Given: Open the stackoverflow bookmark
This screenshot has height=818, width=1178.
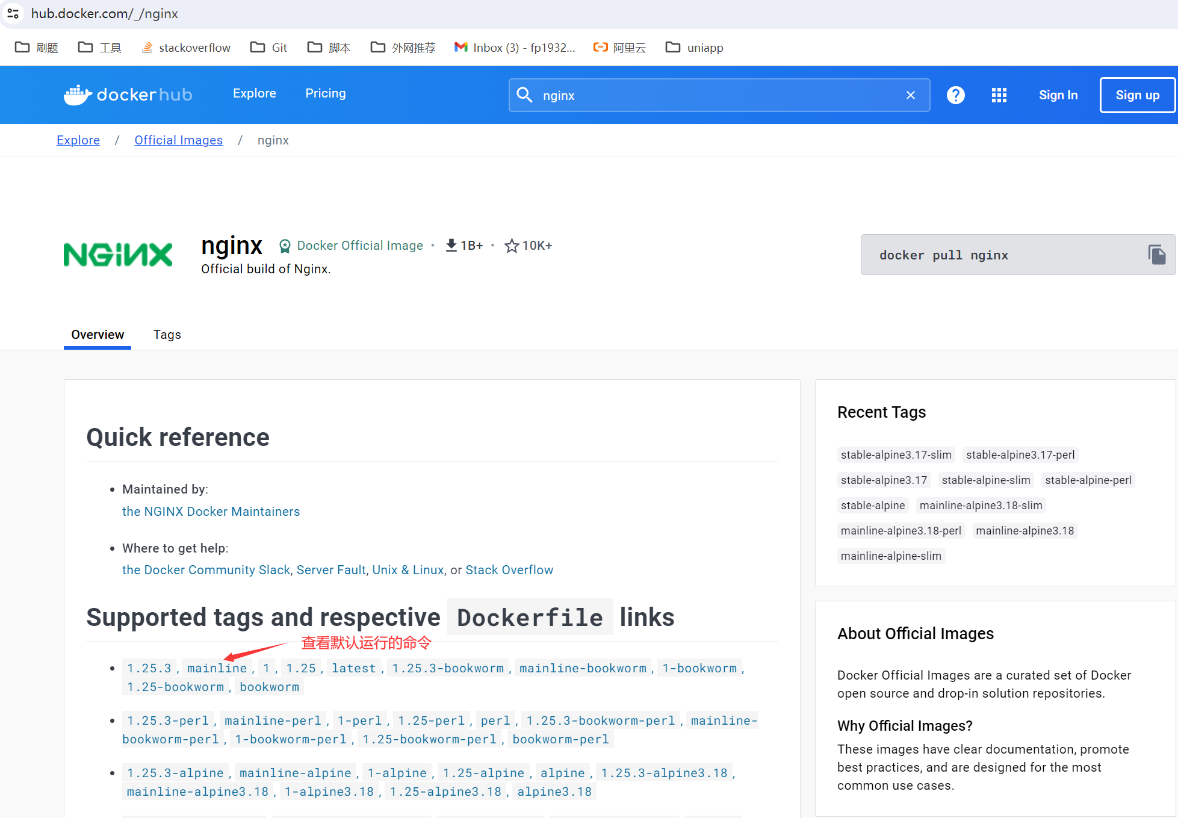Looking at the screenshot, I should (x=186, y=48).
